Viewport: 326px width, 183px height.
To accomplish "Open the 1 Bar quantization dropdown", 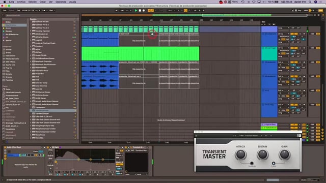I will point(51,10).
